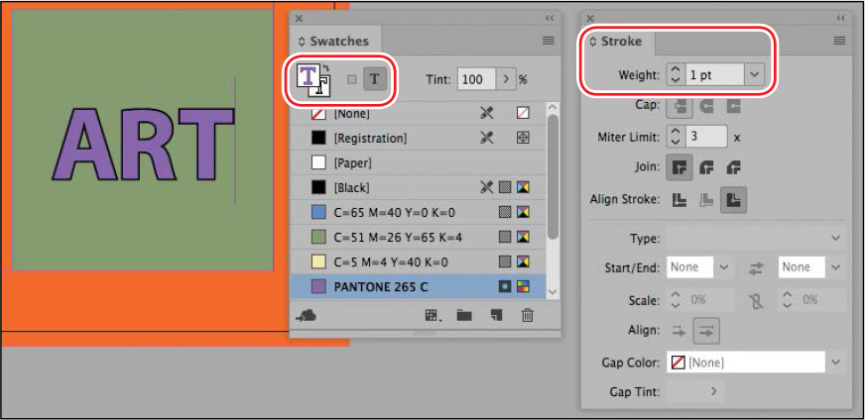This screenshot has width=865, height=420.
Task: Click swap start and end arrowheads icon
Action: (x=755, y=267)
